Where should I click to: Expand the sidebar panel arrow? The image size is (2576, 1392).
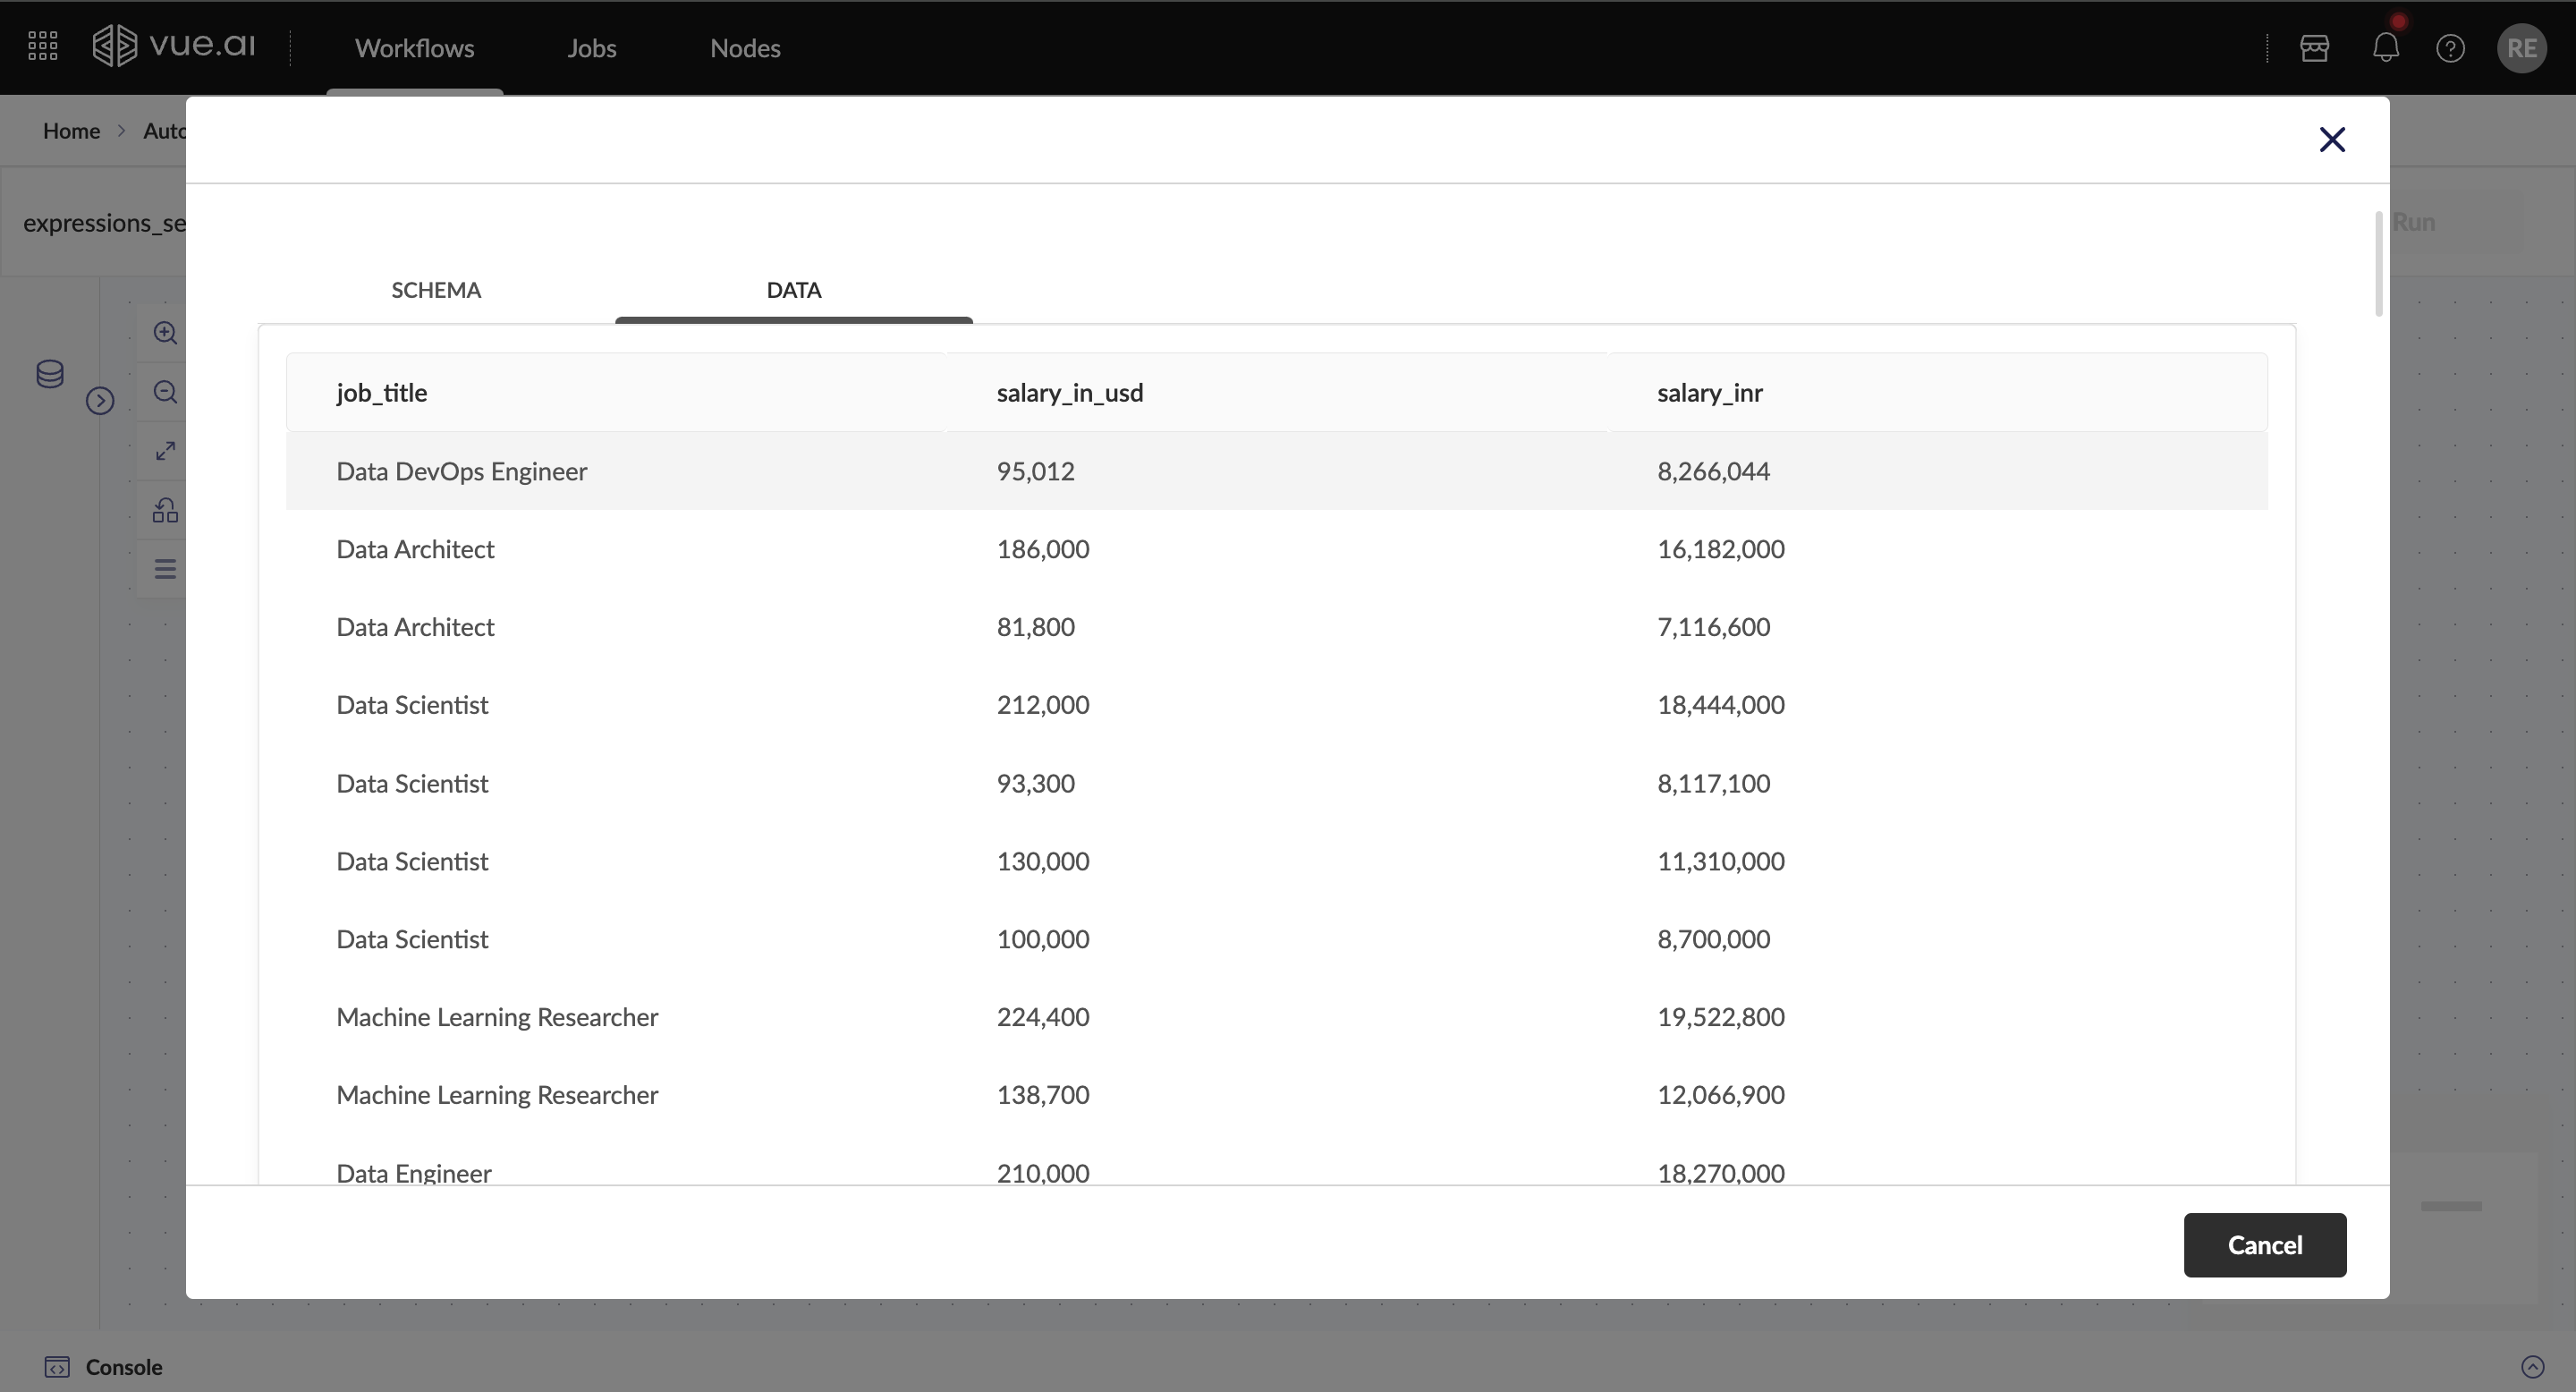pos(100,401)
